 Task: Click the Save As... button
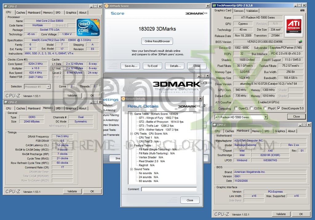(131, 66)
